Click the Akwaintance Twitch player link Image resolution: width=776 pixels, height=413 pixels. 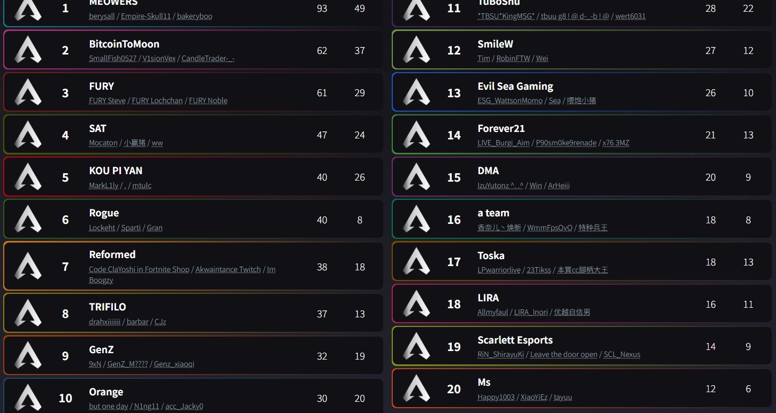coord(228,269)
